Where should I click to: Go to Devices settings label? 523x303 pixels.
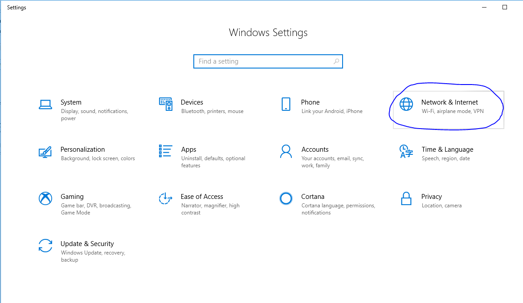(192, 102)
